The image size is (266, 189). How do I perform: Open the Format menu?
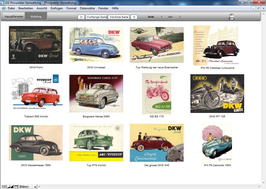point(71,8)
